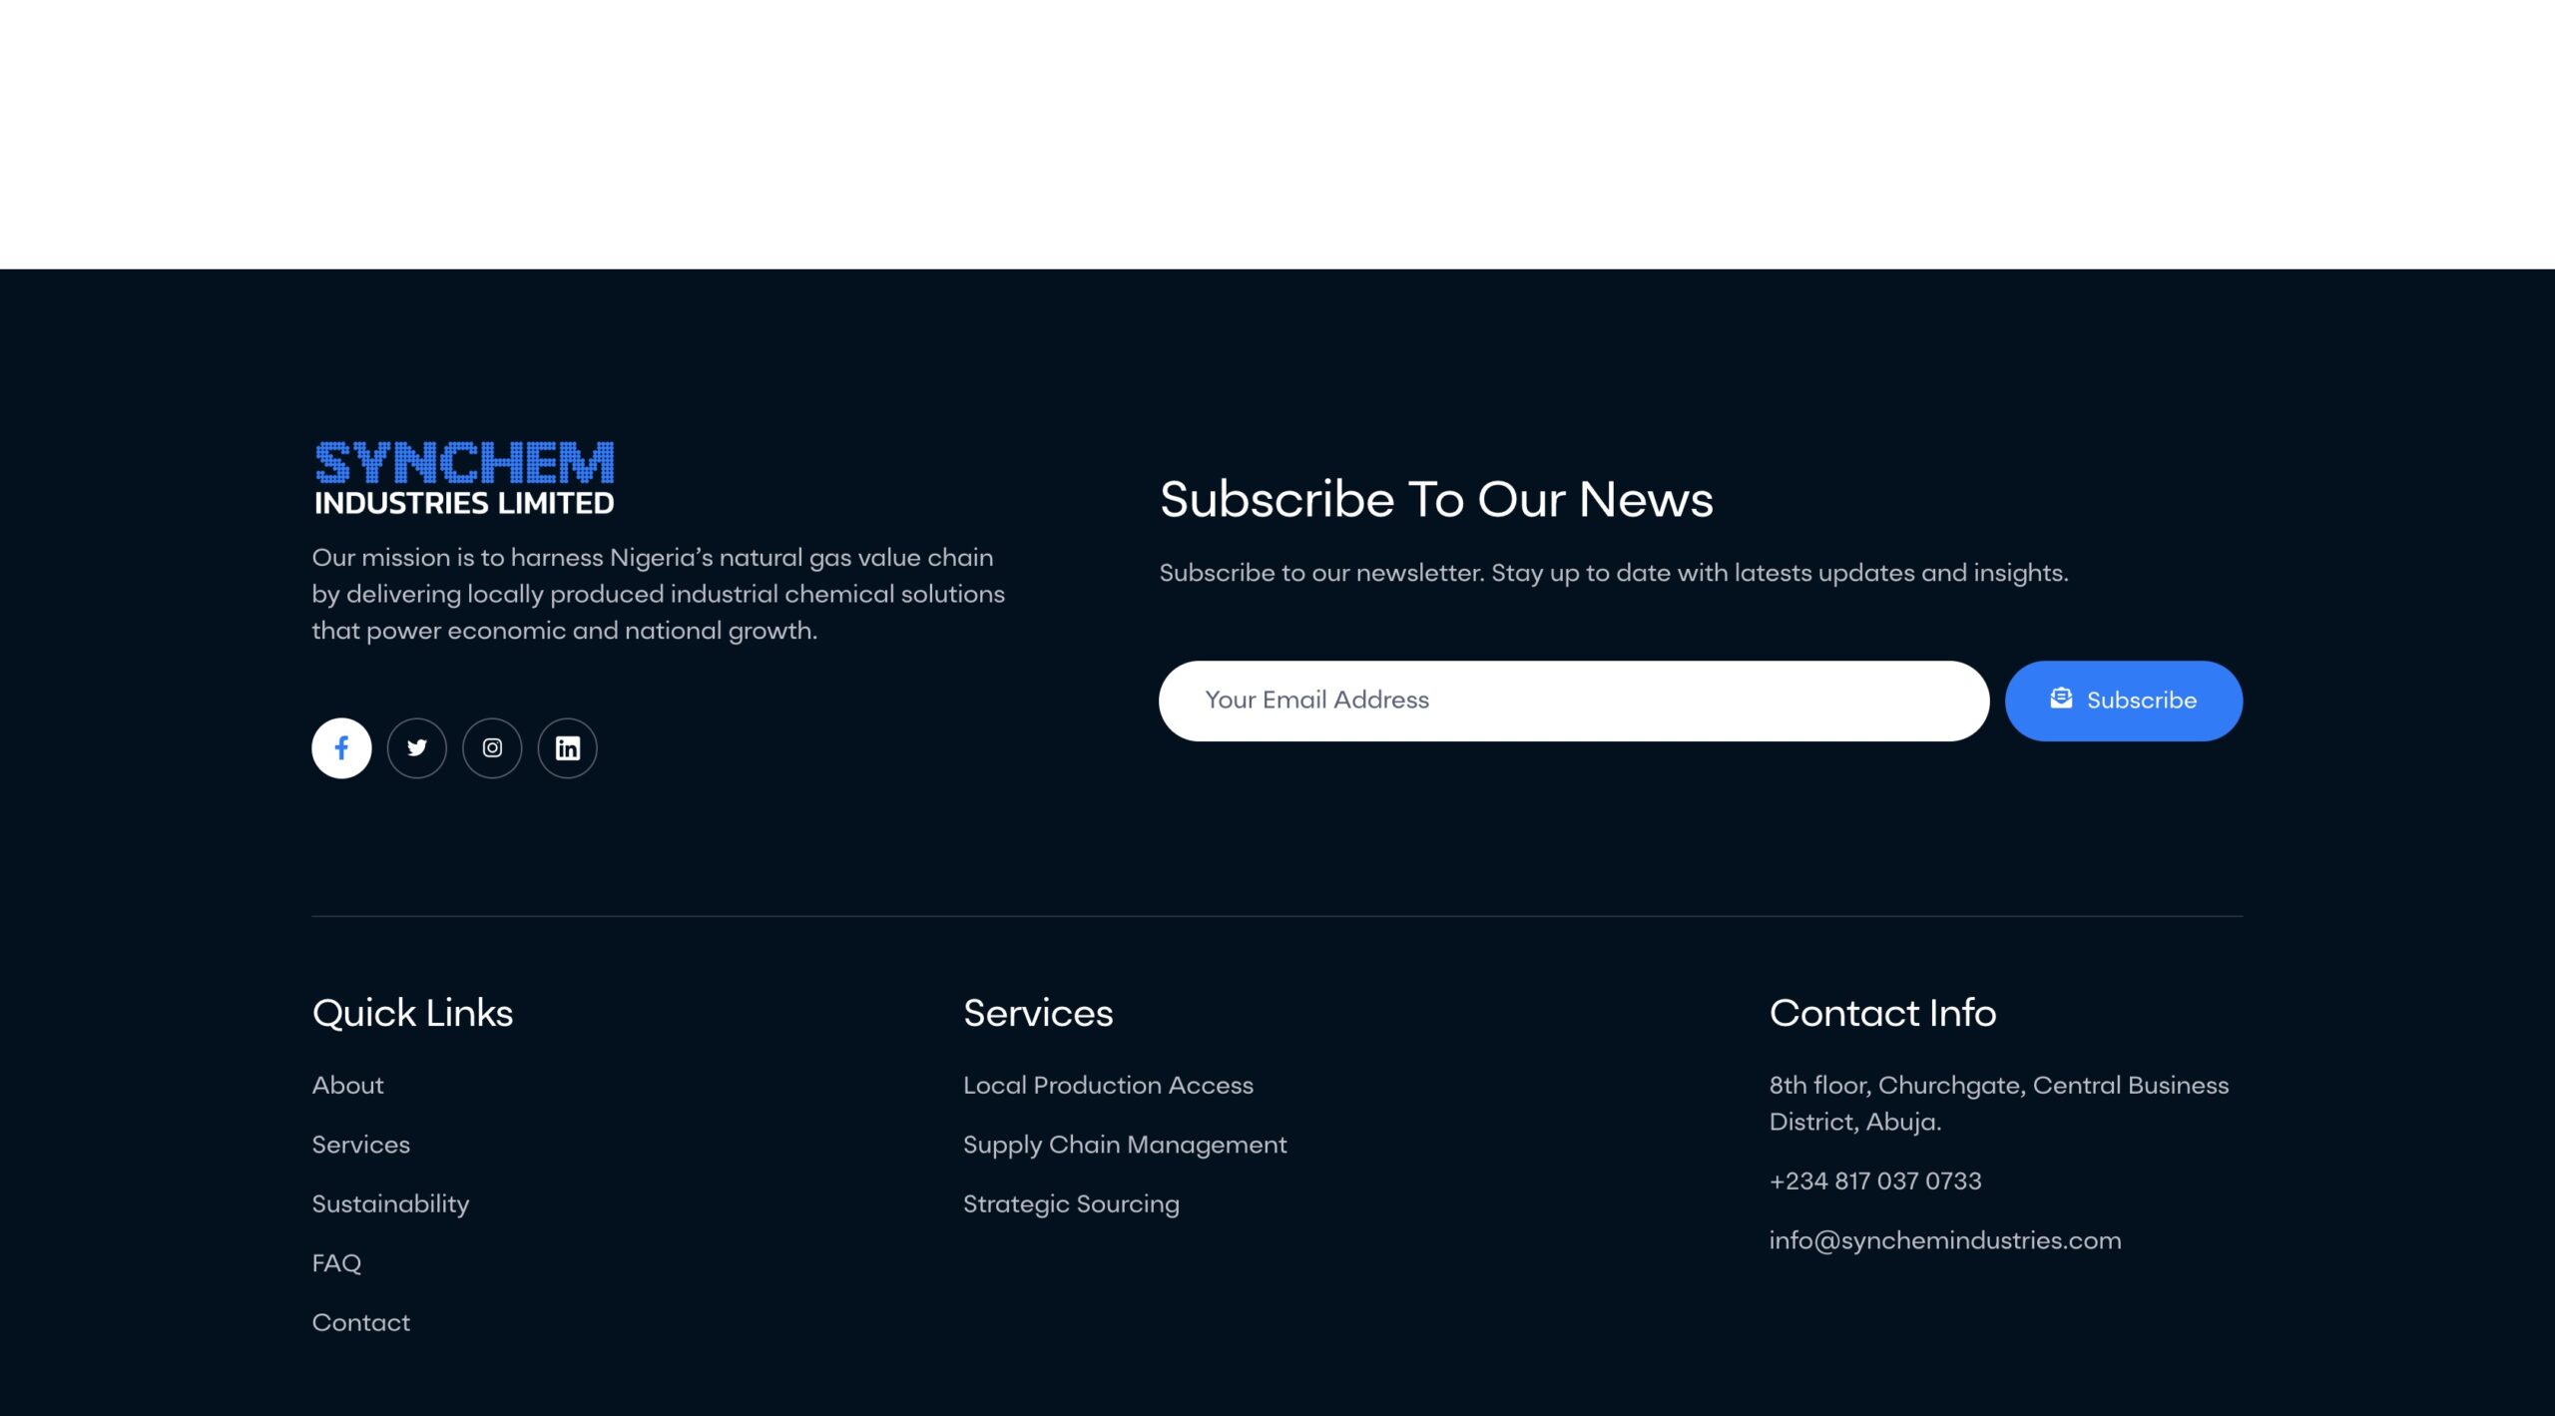The image size is (2555, 1416).
Task: Call the +234 817 037 0733 number
Action: tap(1875, 1180)
